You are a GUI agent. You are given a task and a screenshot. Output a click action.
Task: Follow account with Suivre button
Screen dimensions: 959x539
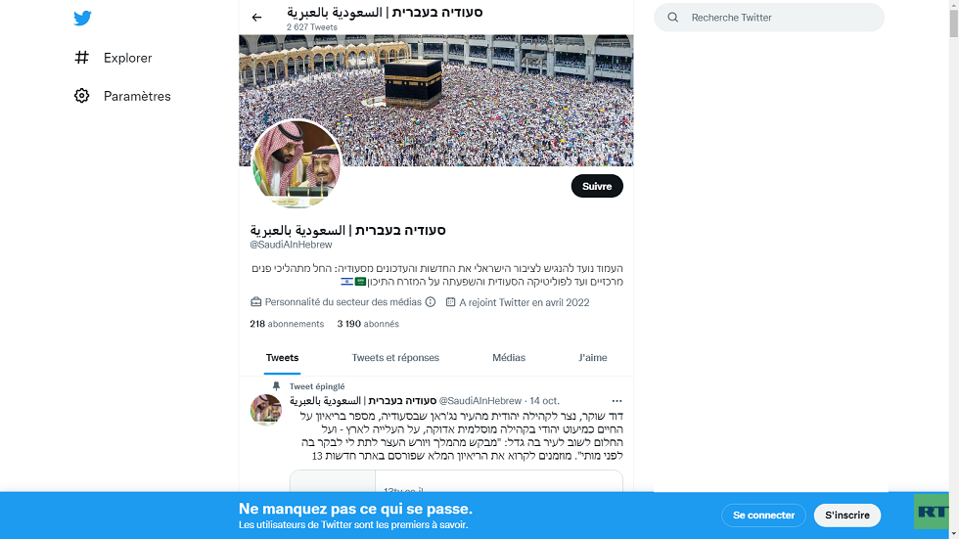(x=597, y=187)
